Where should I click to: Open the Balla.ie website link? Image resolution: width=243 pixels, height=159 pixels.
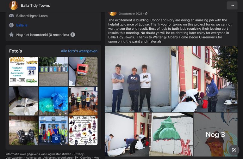[22, 25]
